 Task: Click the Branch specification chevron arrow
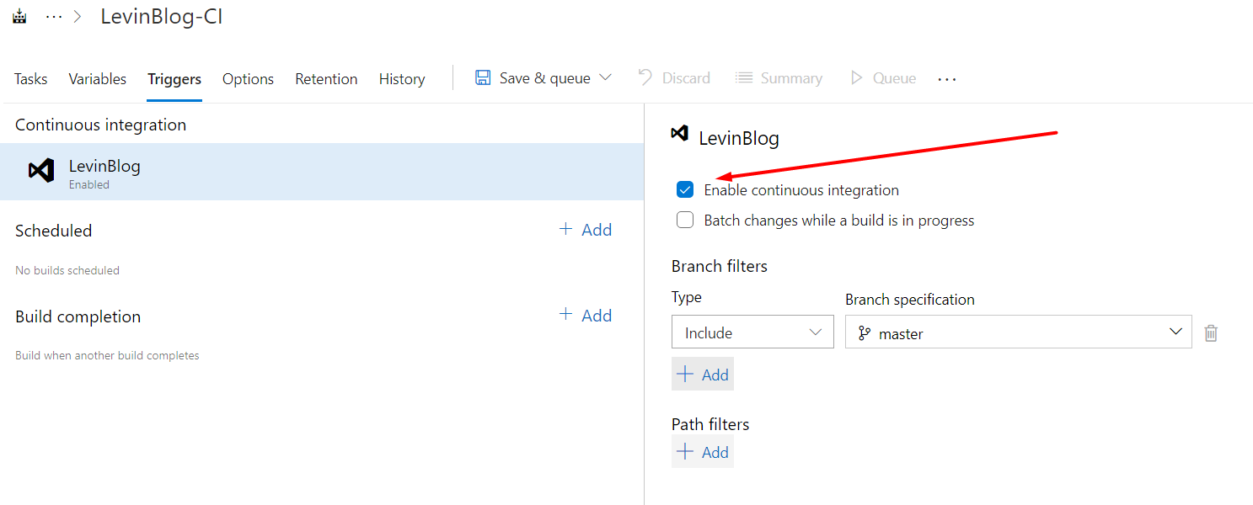point(1176,332)
